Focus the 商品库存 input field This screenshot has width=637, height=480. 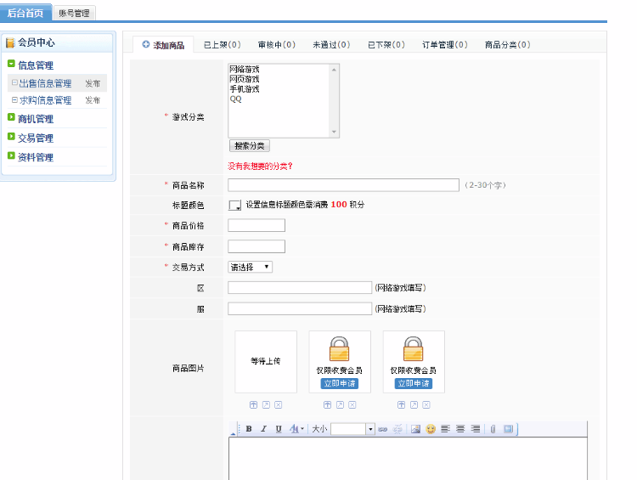256,246
